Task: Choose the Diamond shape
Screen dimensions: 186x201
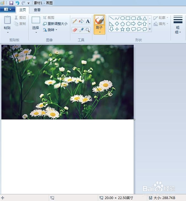Action: (117, 24)
